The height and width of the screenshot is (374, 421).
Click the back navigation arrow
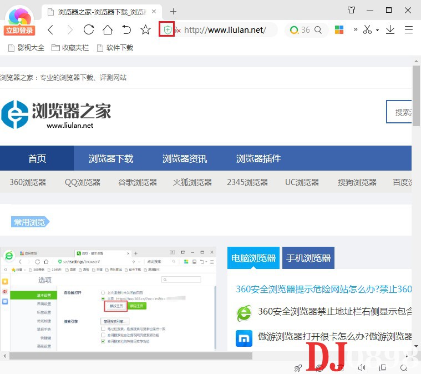tap(50, 29)
